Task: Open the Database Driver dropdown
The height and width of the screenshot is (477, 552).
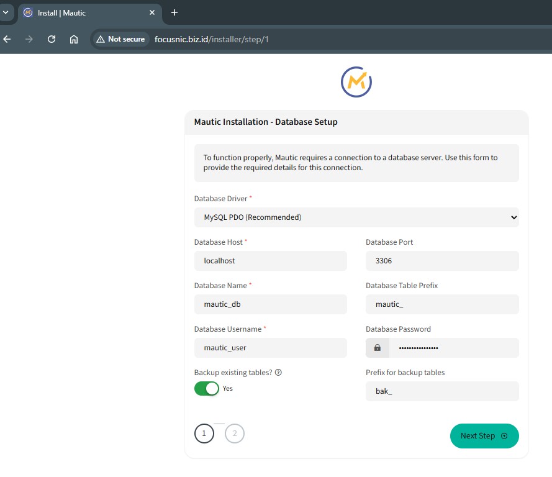Action: 356,217
